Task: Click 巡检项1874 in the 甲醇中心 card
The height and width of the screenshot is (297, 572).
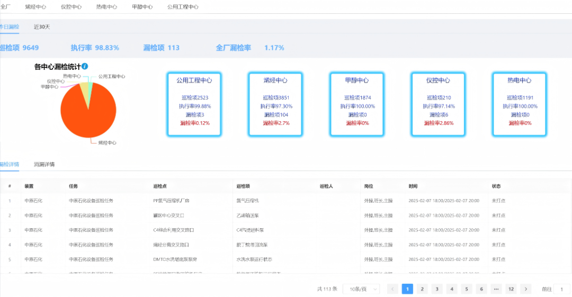Action: coord(358,97)
